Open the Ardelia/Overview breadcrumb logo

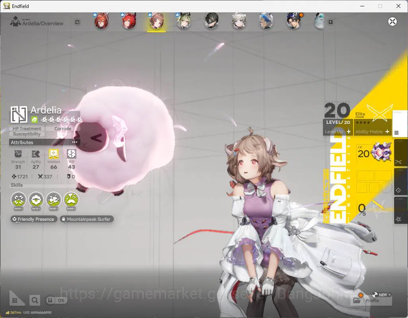click(16, 21)
